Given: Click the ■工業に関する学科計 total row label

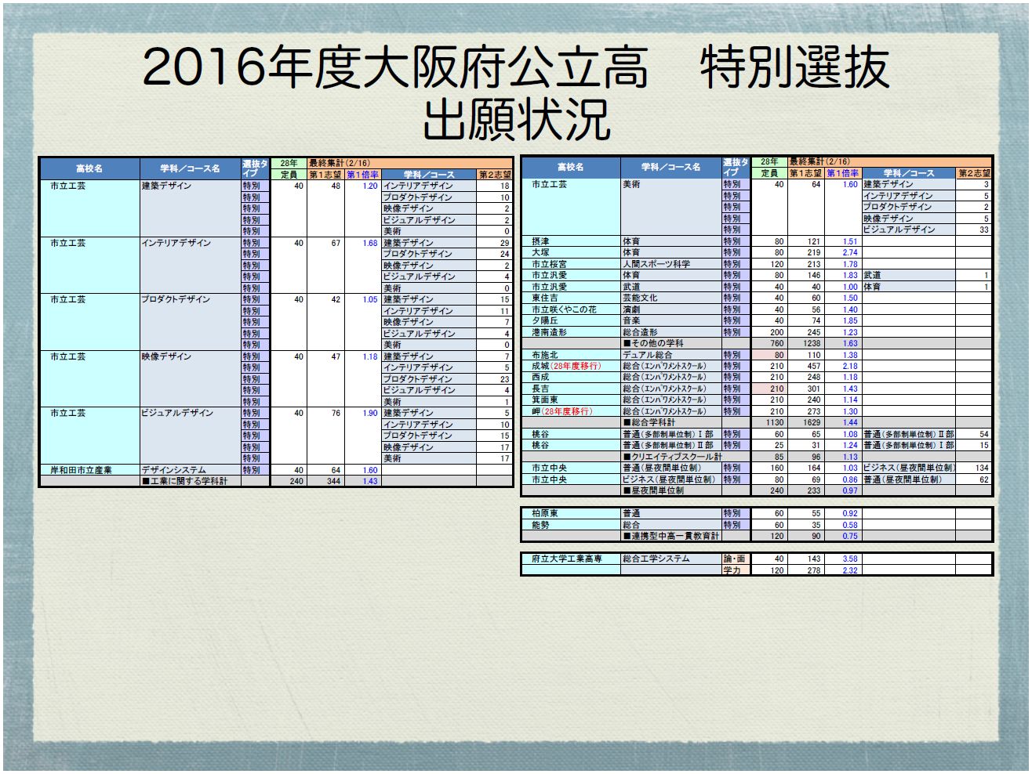Looking at the screenshot, I should [191, 481].
